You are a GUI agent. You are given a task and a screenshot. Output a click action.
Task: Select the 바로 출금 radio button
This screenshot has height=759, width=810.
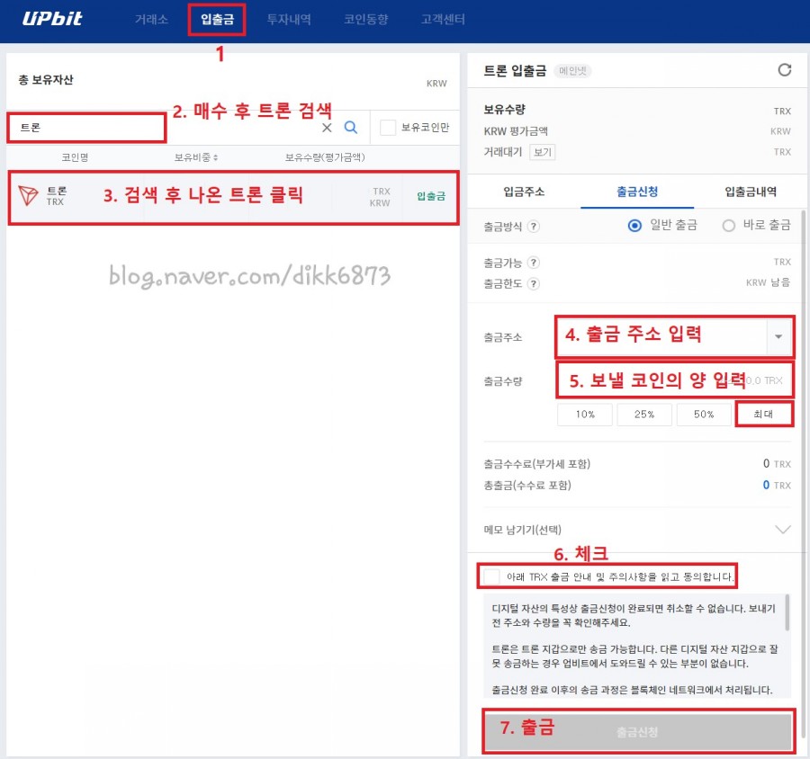728,226
